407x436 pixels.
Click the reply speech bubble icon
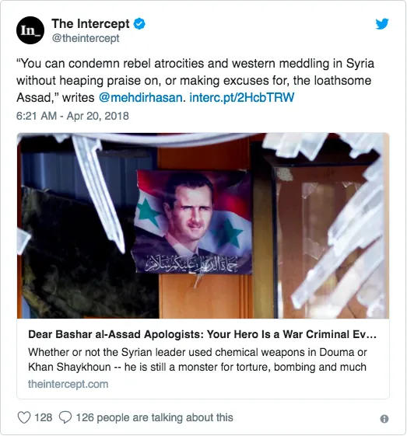pyautogui.click(x=65, y=417)
